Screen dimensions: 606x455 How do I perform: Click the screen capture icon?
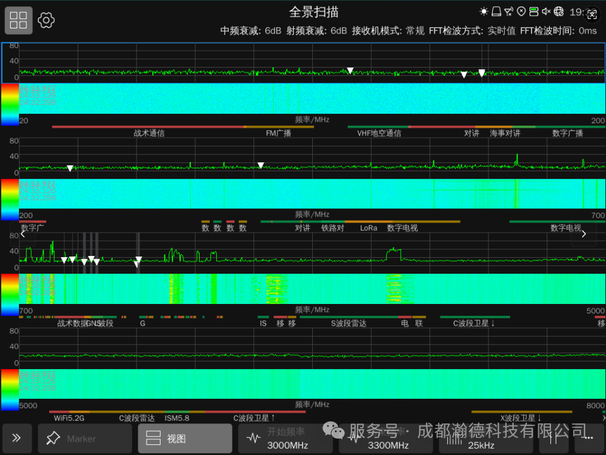(x=592, y=15)
